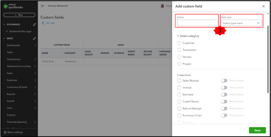Open the Data type dropdown
The height and width of the screenshot is (137, 271).
(241, 23)
